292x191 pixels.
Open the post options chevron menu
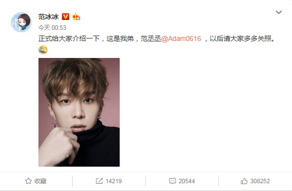coord(279,12)
